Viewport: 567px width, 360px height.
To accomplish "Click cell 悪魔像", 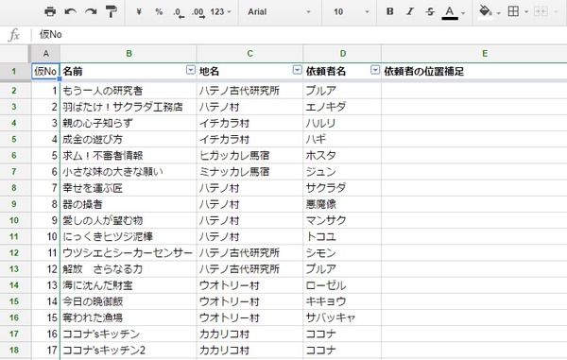I will (342, 204).
